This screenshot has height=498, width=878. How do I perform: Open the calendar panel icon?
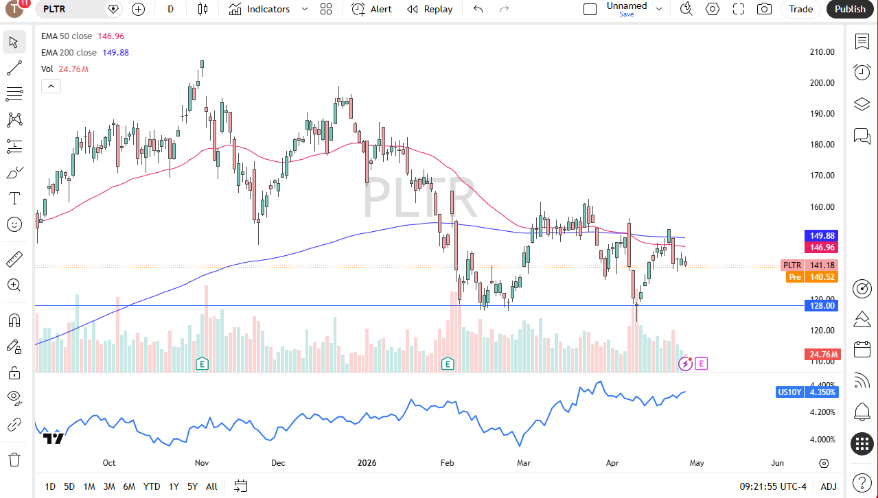pos(862,350)
